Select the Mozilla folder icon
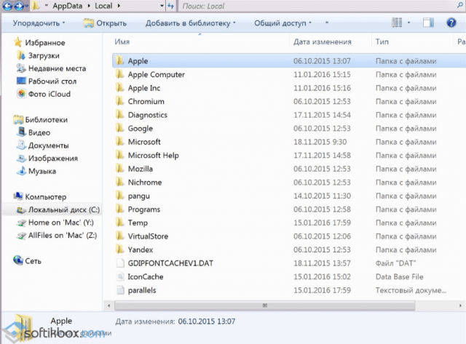This screenshot has width=466, height=344. point(119,169)
